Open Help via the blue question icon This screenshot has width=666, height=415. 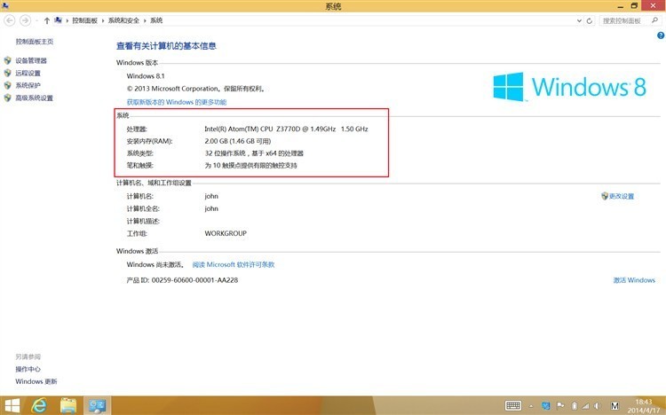click(661, 35)
